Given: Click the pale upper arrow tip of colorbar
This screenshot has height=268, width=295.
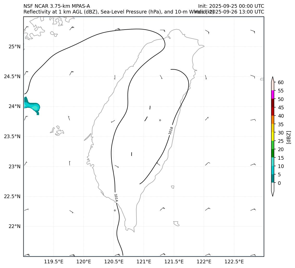Looking at the screenshot, I should click(x=273, y=79).
